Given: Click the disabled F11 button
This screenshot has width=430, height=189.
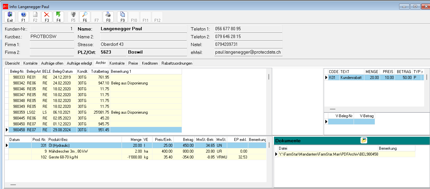Looking at the screenshot, I should [146, 17].
